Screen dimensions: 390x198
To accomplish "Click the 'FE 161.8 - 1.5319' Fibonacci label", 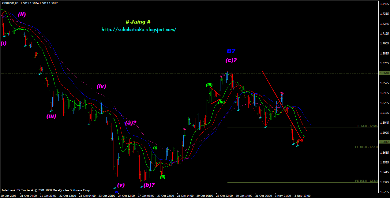I will (367, 181).
